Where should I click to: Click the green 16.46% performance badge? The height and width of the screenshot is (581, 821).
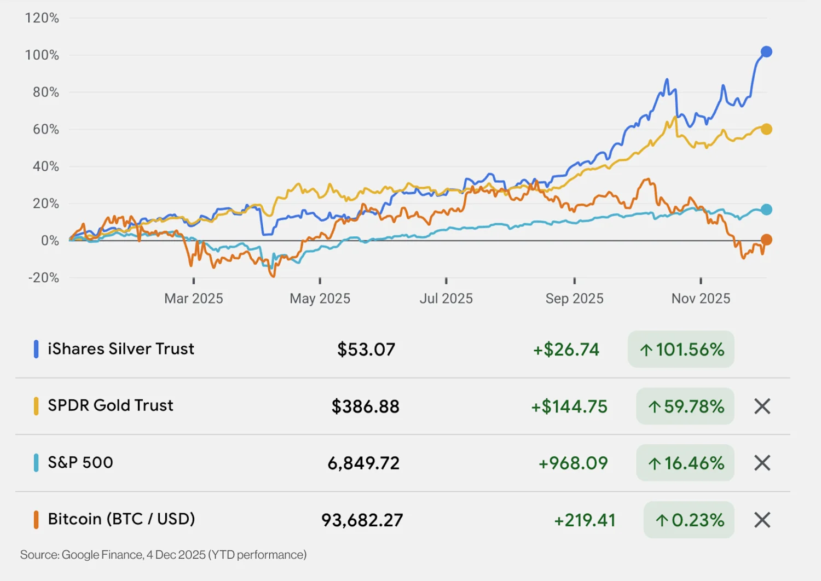click(685, 463)
